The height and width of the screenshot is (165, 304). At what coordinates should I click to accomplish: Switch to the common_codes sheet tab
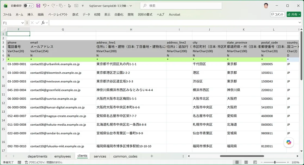(x=125, y=156)
